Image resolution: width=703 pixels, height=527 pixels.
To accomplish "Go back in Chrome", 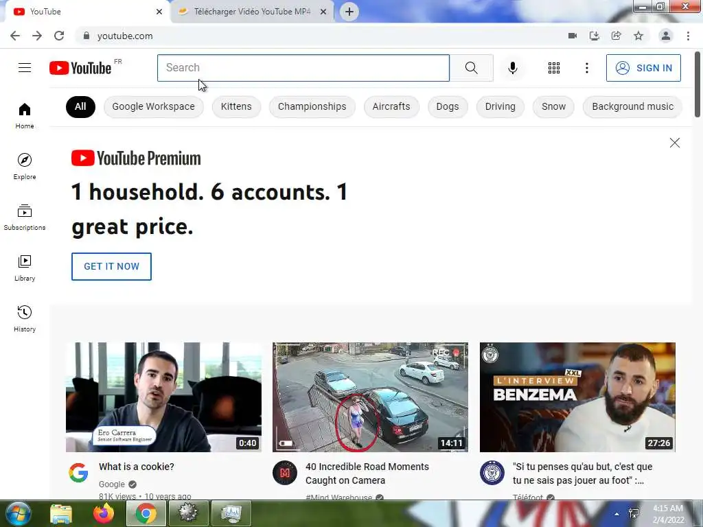I will [15, 36].
